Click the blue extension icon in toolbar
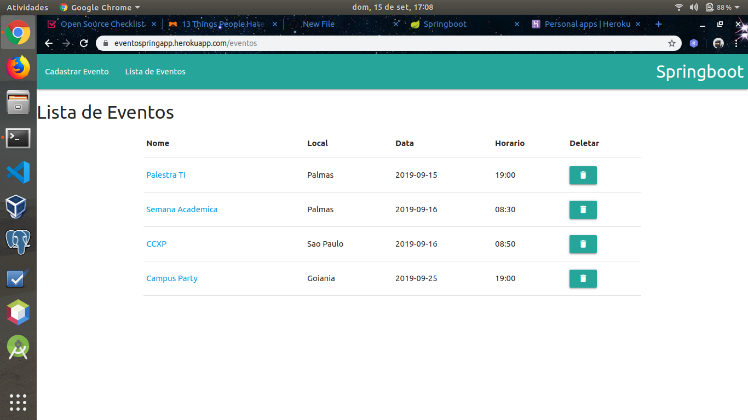The image size is (748, 420). (x=694, y=43)
